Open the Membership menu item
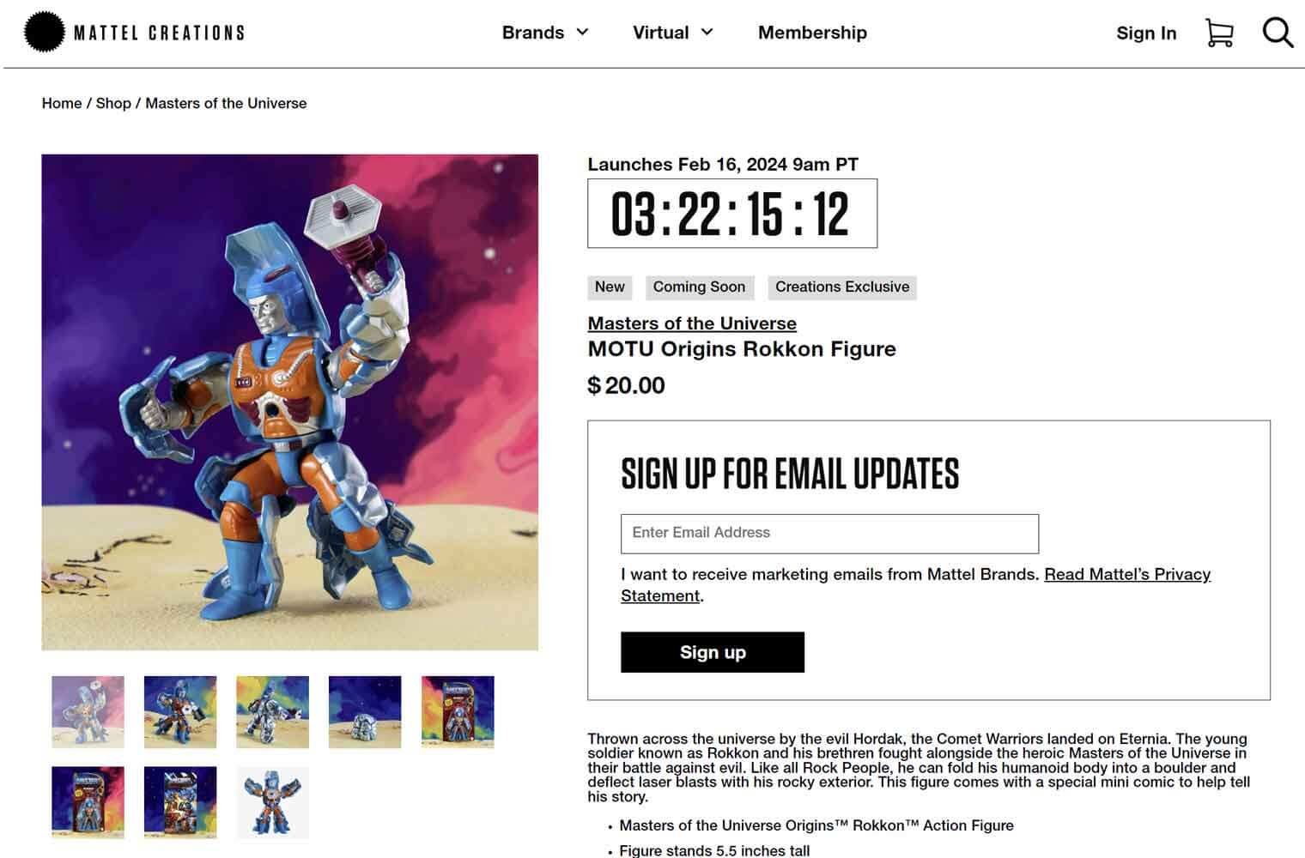The height and width of the screenshot is (858, 1305). [812, 33]
